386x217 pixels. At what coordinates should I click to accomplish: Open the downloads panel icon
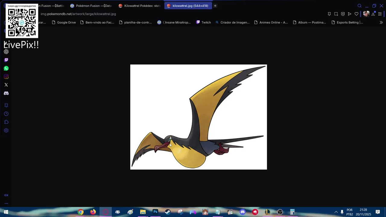[373, 14]
